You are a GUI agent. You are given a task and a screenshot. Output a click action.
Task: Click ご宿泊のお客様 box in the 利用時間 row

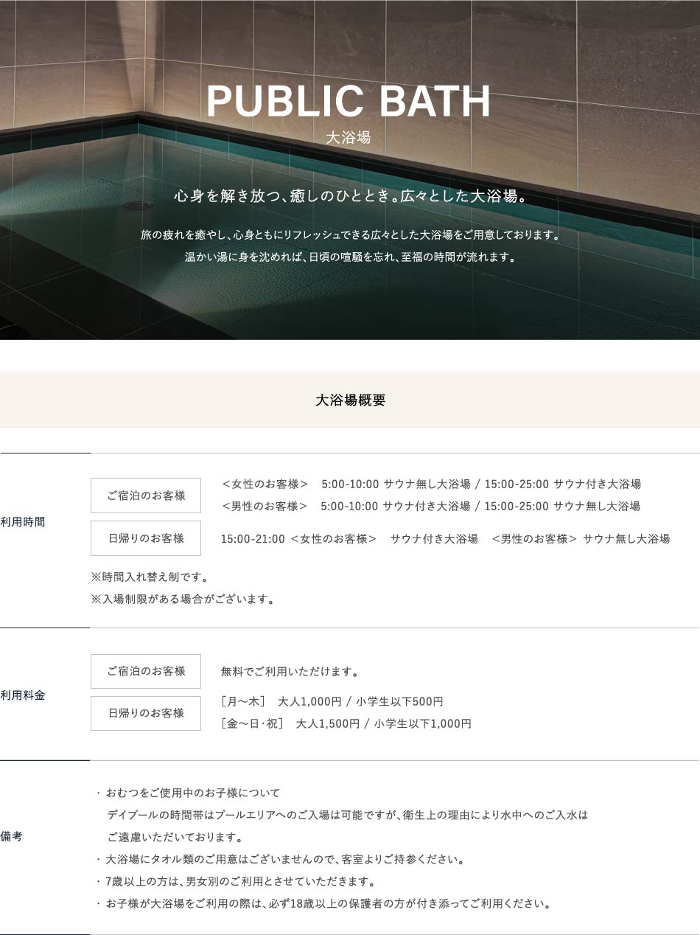146,496
